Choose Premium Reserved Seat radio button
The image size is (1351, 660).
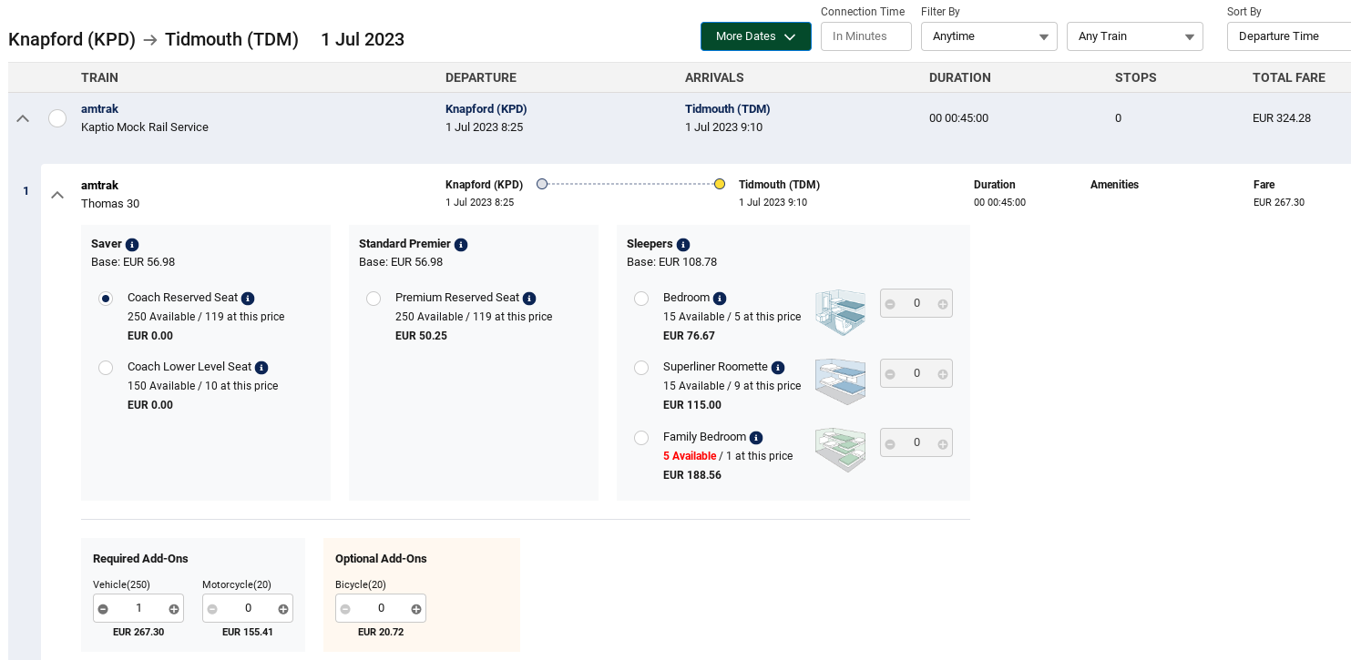point(374,299)
